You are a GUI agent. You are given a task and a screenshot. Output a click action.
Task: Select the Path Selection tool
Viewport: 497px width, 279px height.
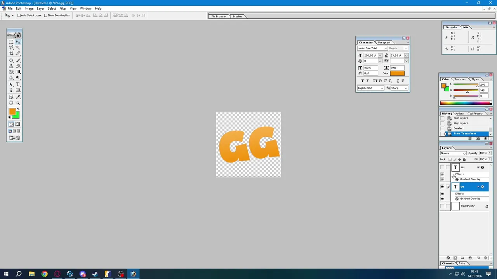pyautogui.click(x=11, y=84)
